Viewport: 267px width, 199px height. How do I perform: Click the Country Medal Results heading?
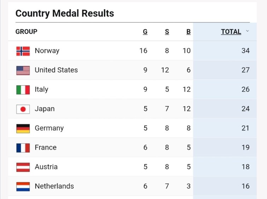coord(65,13)
